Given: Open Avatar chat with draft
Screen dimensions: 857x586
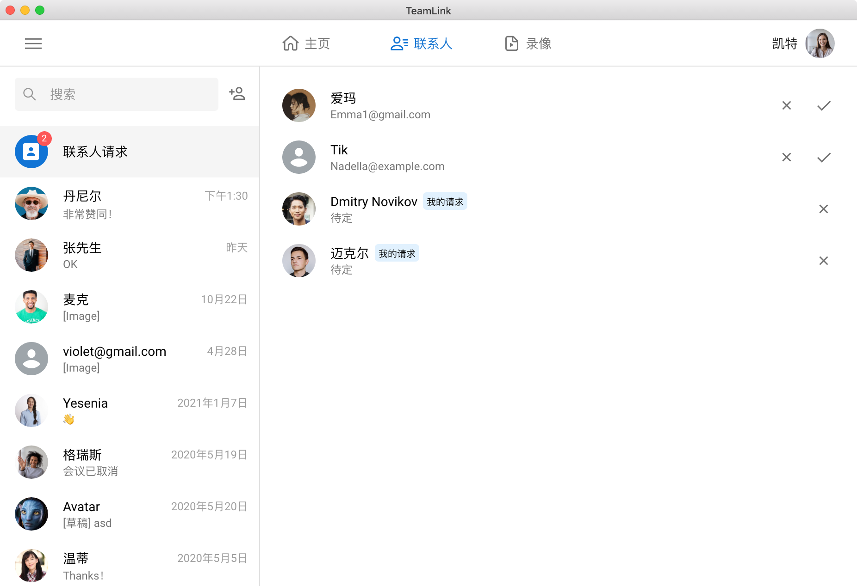Looking at the screenshot, I should point(130,514).
